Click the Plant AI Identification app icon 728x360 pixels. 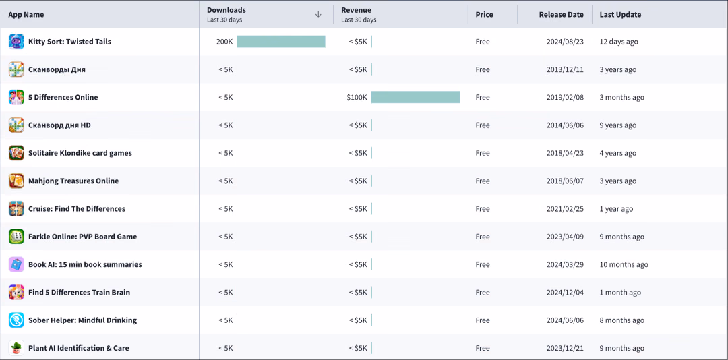(x=16, y=349)
